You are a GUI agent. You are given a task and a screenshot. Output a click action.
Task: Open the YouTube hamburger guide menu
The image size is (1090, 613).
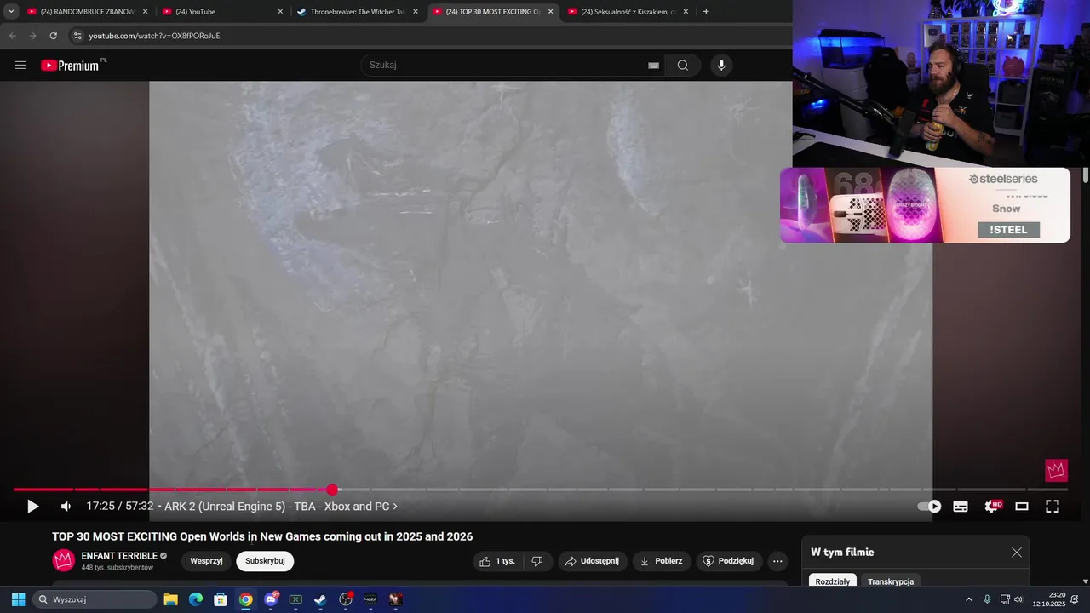tap(20, 66)
